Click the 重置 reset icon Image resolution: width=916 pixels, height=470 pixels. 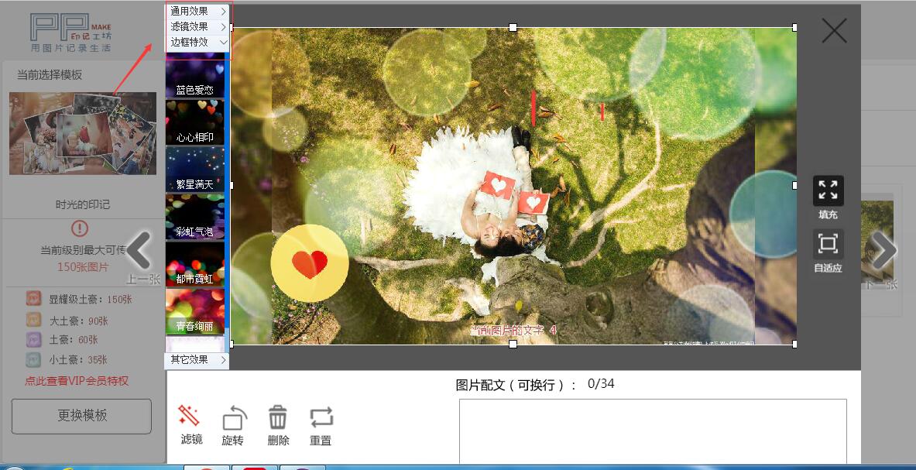(321, 418)
